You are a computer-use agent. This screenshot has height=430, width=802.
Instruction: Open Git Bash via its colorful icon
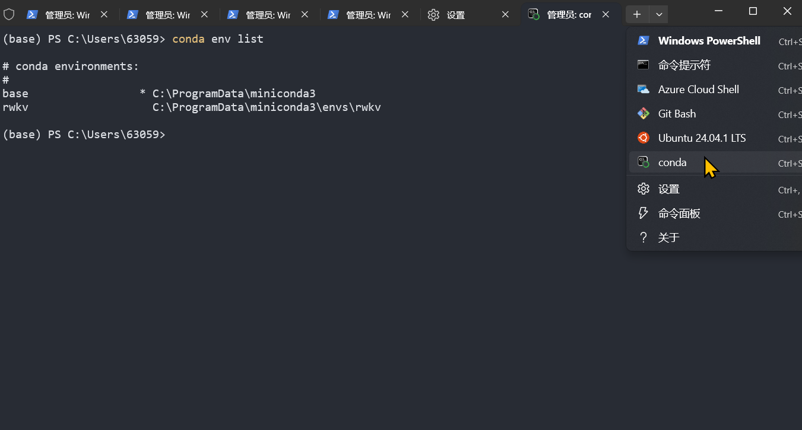point(643,113)
